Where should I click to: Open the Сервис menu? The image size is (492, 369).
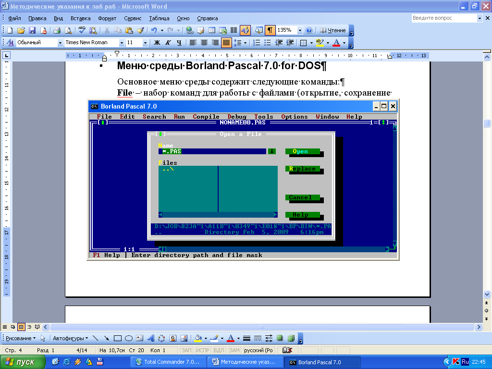[x=133, y=19]
